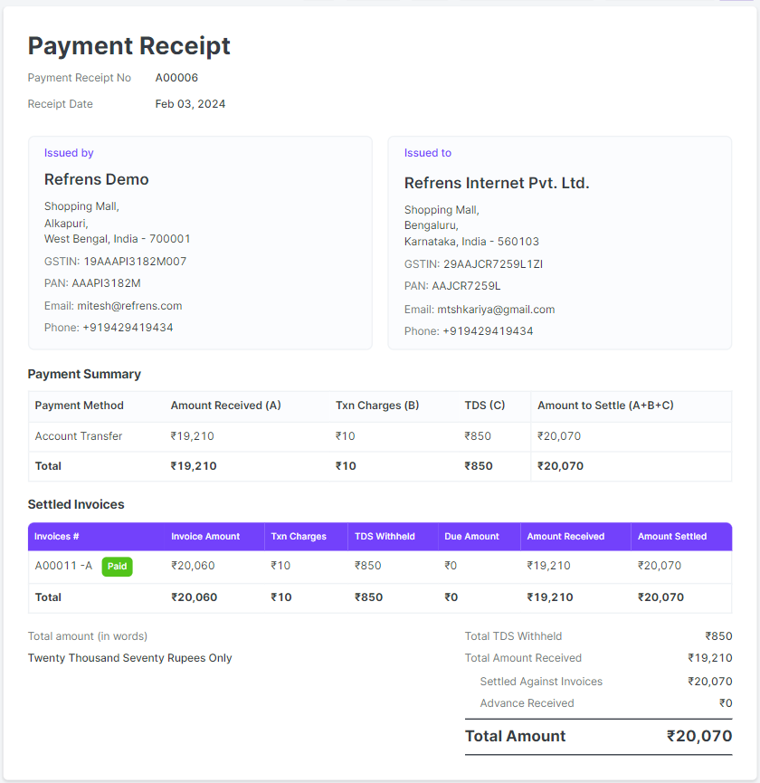Click the Payment Summary section heading

pos(84,374)
